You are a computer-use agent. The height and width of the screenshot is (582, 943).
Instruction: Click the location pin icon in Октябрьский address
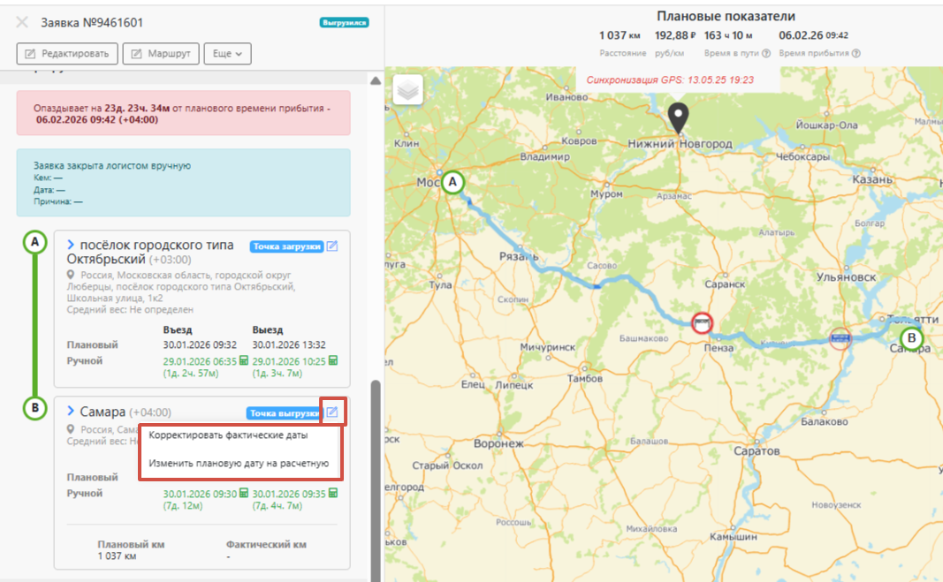coord(71,275)
